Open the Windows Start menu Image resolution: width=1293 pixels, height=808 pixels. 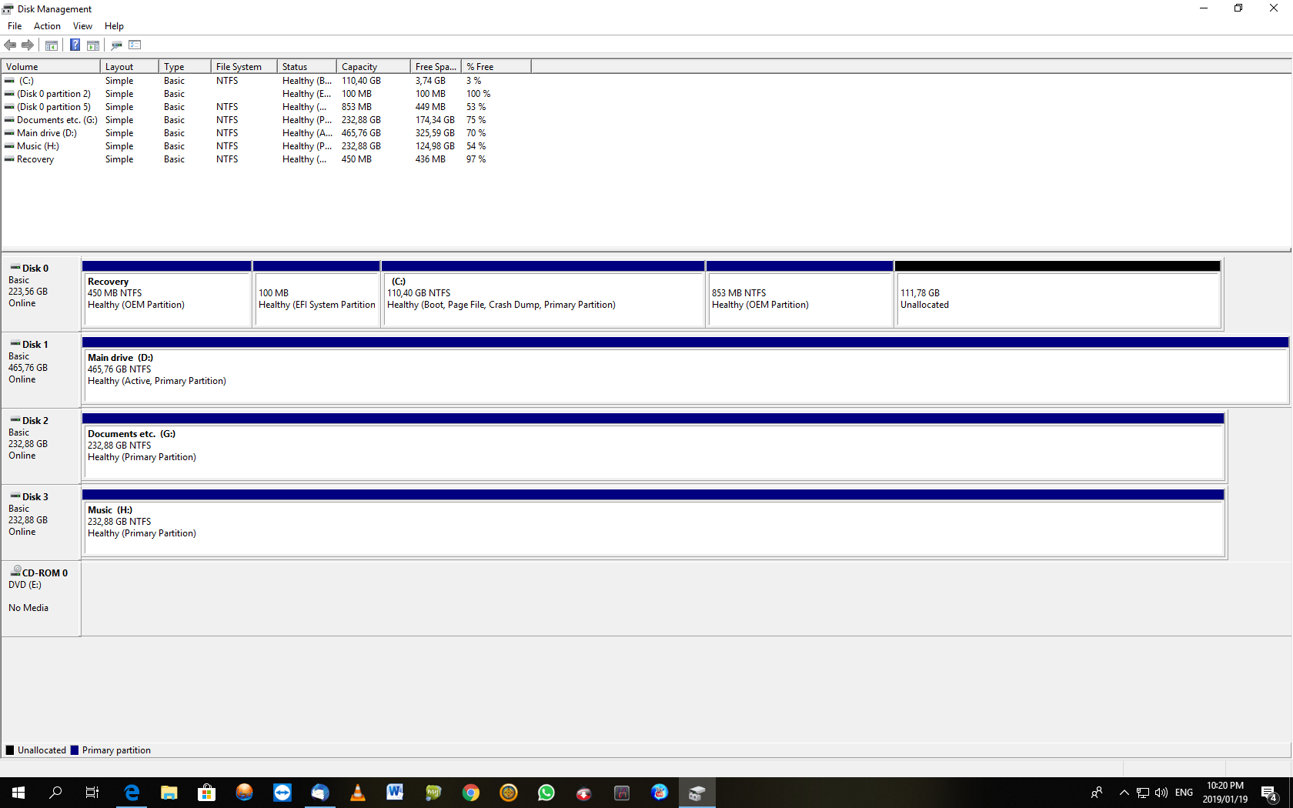18,793
